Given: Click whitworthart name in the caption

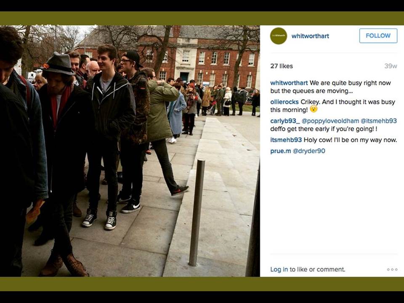Looking at the screenshot, I should tap(289, 83).
